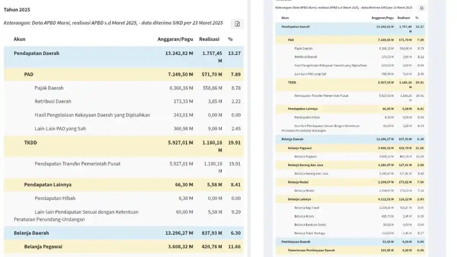Select 'Retribusi Daerah' in the left enlarged table

[x=53, y=102]
